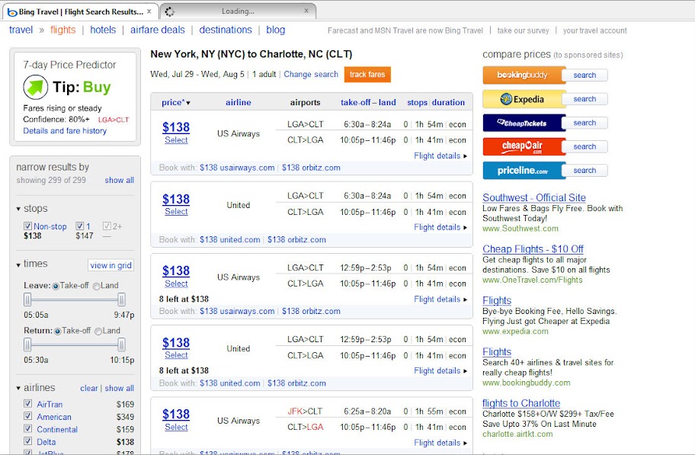Click the orange track fares button
This screenshot has height=455, width=695.
point(367,75)
